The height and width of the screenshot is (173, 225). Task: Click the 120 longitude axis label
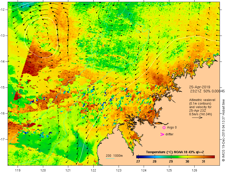(x=43, y=170)
